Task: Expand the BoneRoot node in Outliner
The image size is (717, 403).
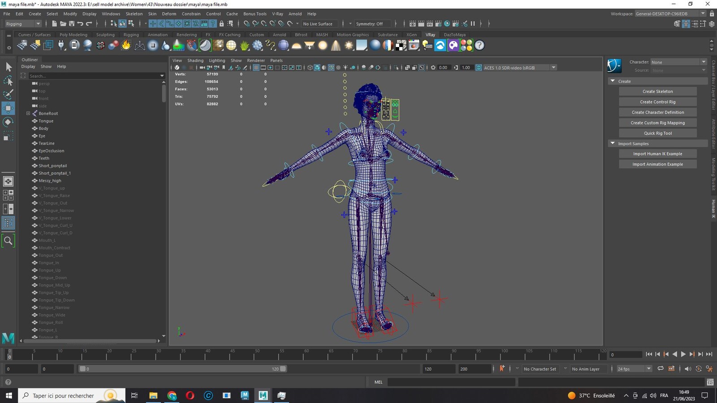Action: point(28,113)
